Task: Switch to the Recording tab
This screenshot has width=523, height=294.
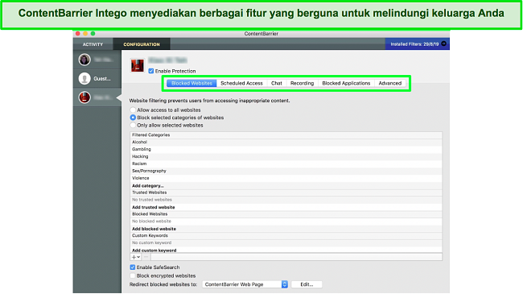Action: click(302, 83)
